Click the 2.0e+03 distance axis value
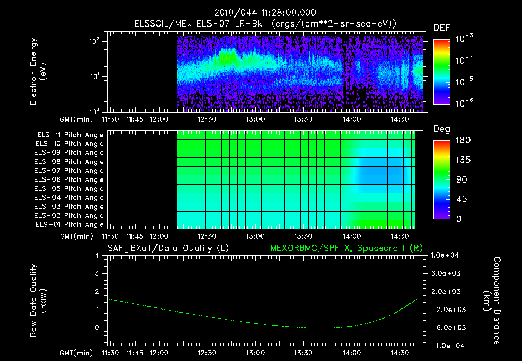 [x=446, y=292]
